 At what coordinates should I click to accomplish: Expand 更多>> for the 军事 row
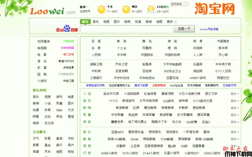tap(235, 115)
